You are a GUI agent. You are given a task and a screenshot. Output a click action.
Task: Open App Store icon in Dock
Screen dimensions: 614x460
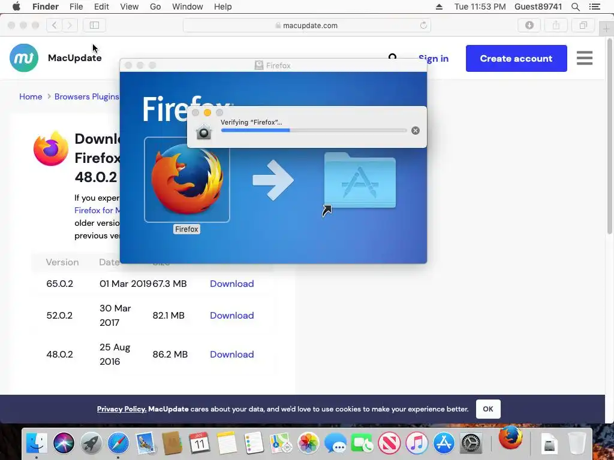pyautogui.click(x=444, y=443)
